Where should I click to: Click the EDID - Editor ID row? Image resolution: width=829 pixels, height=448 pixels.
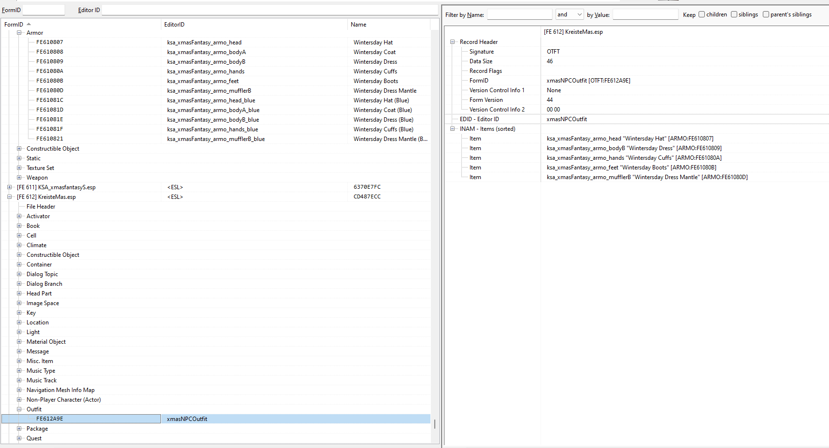pos(637,119)
